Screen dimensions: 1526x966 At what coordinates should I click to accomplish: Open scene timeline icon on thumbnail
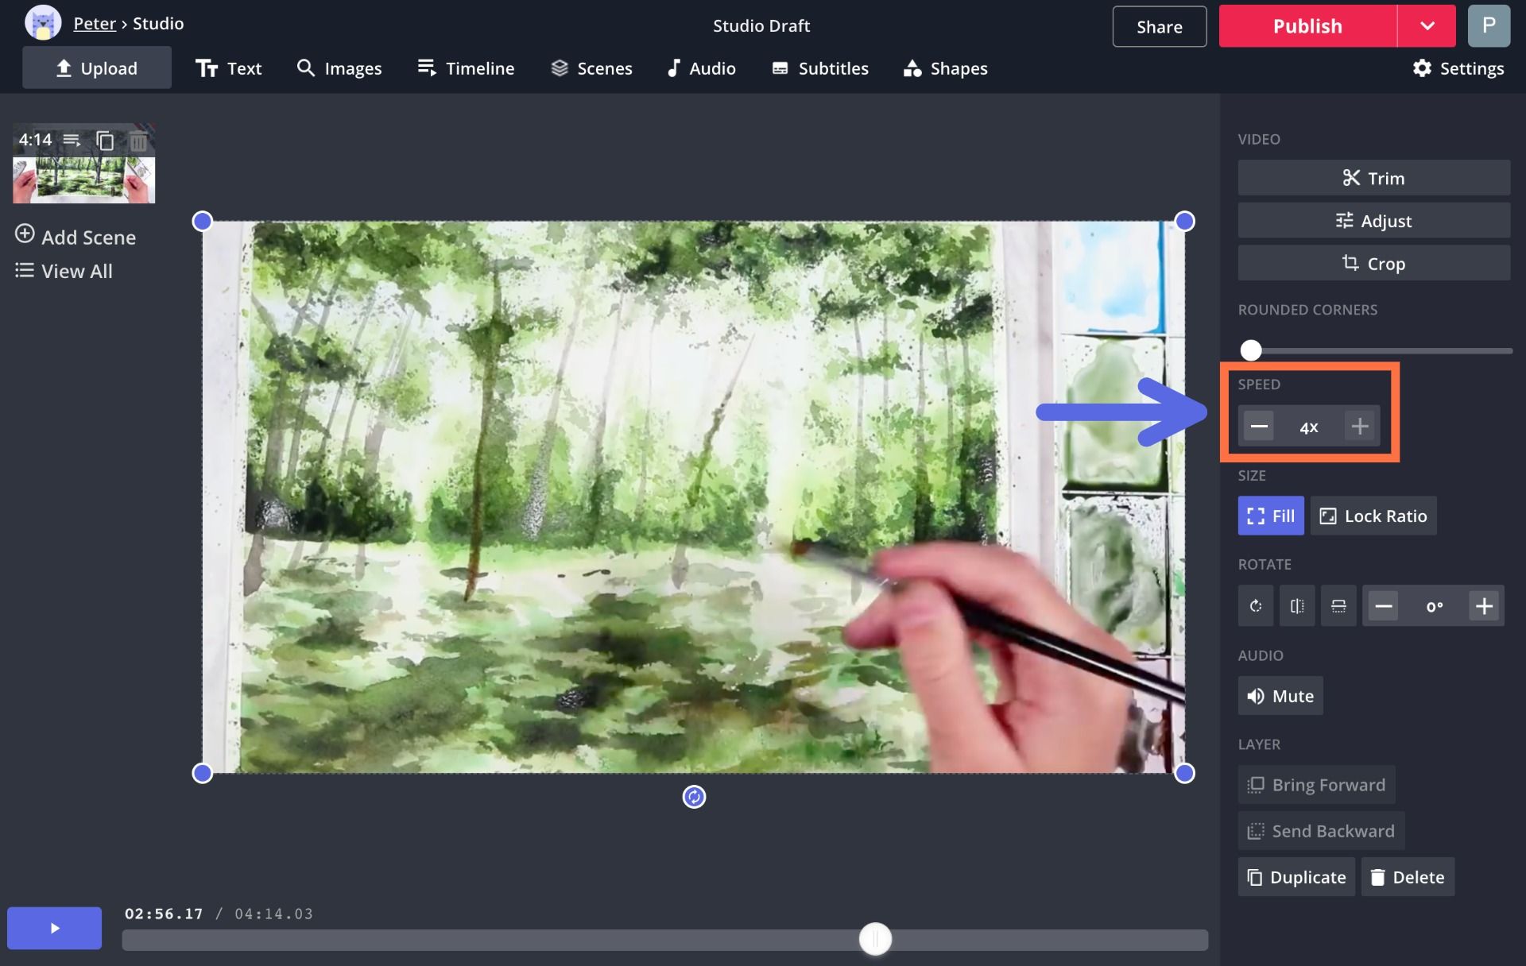[x=72, y=141]
